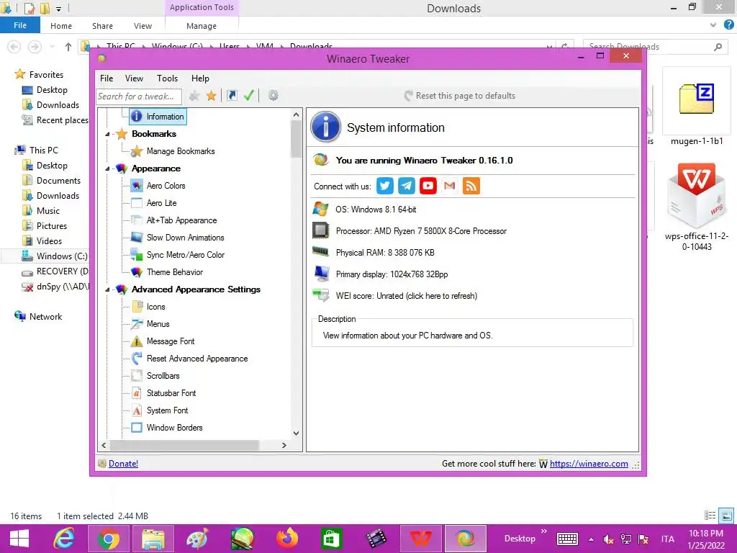Show hidden system tray icons
The width and height of the screenshot is (737, 553).
(x=592, y=539)
